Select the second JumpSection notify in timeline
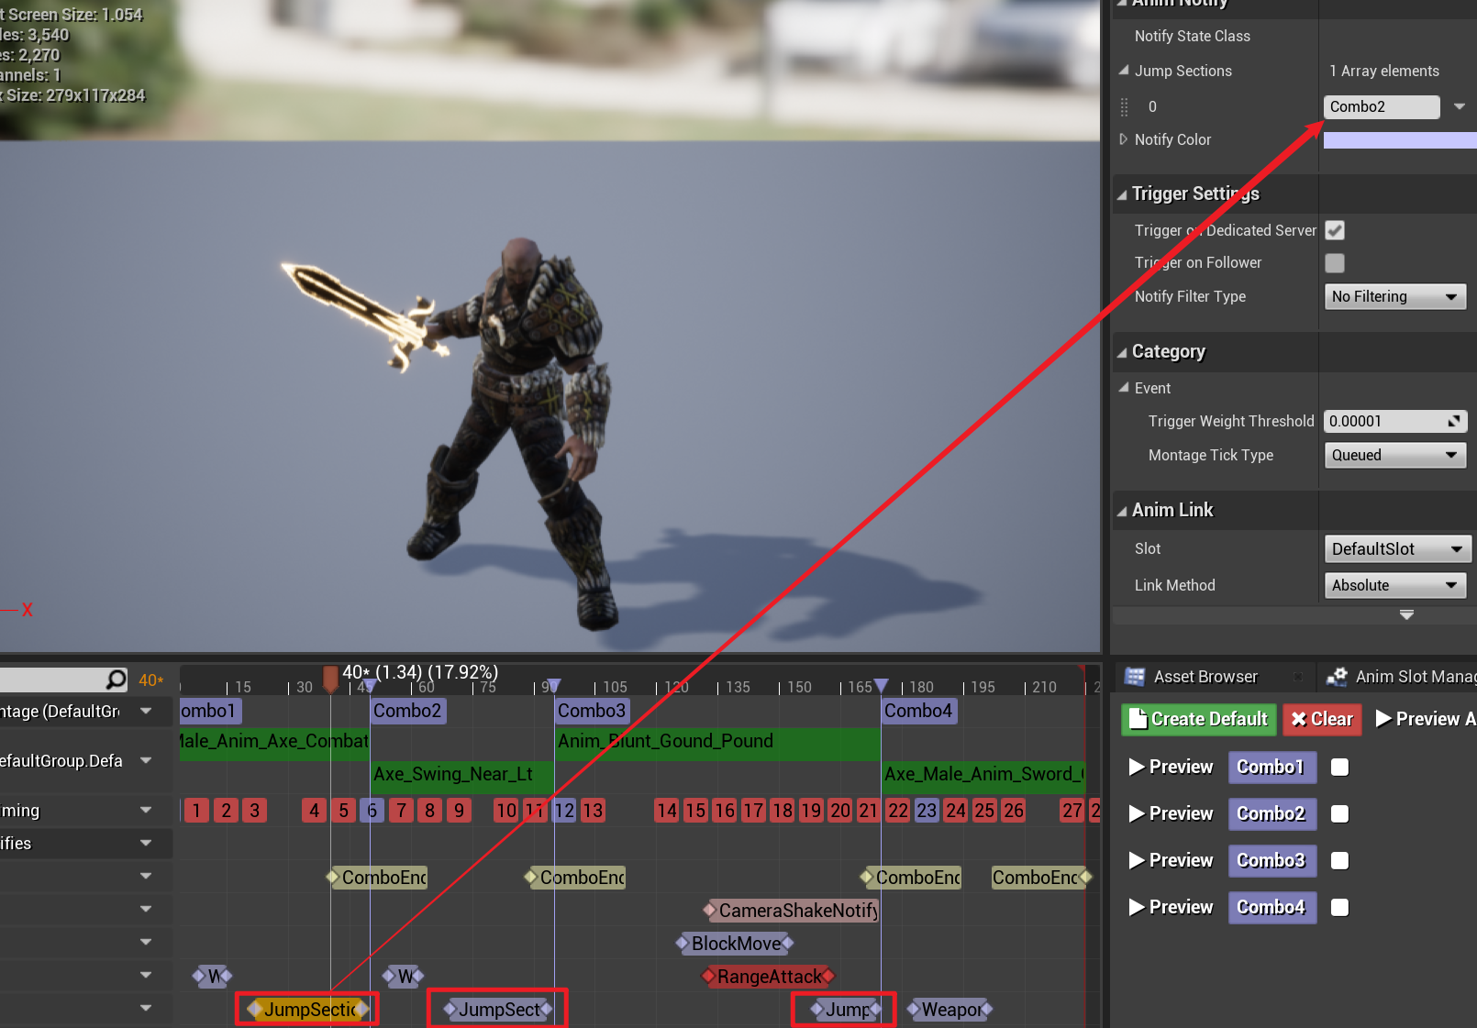This screenshot has height=1028, width=1477. pyautogui.click(x=498, y=1010)
